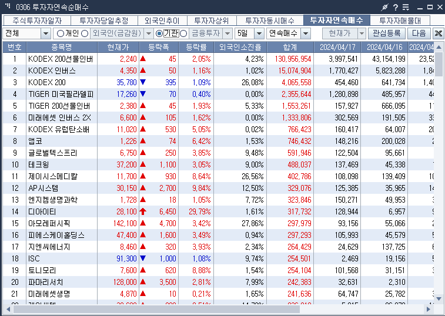Open the 5일 period dropdown

(x=259, y=33)
